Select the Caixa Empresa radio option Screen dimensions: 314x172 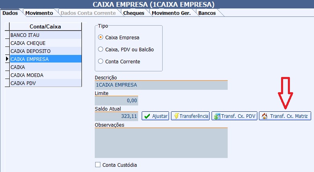tap(101, 37)
